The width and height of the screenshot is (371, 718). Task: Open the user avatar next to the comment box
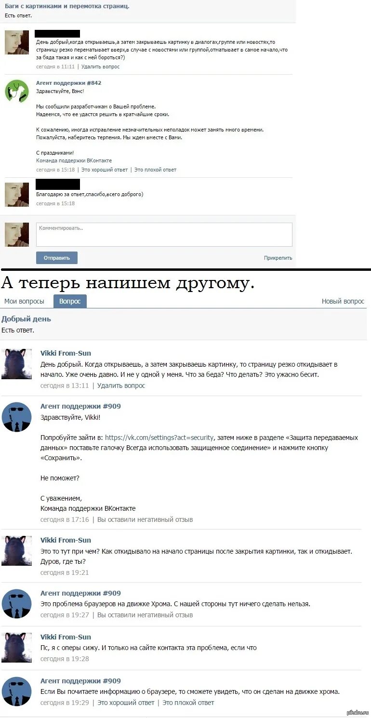tap(17, 235)
